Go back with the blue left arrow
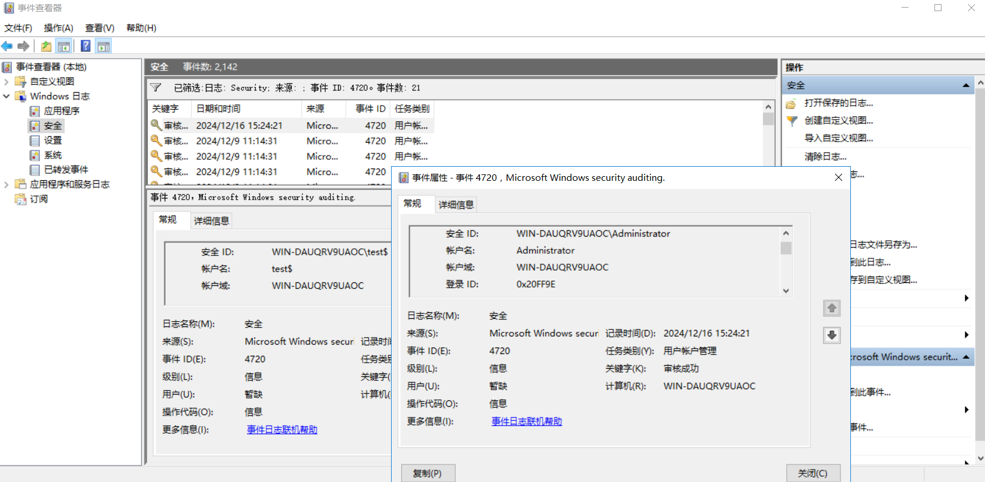 [7, 46]
